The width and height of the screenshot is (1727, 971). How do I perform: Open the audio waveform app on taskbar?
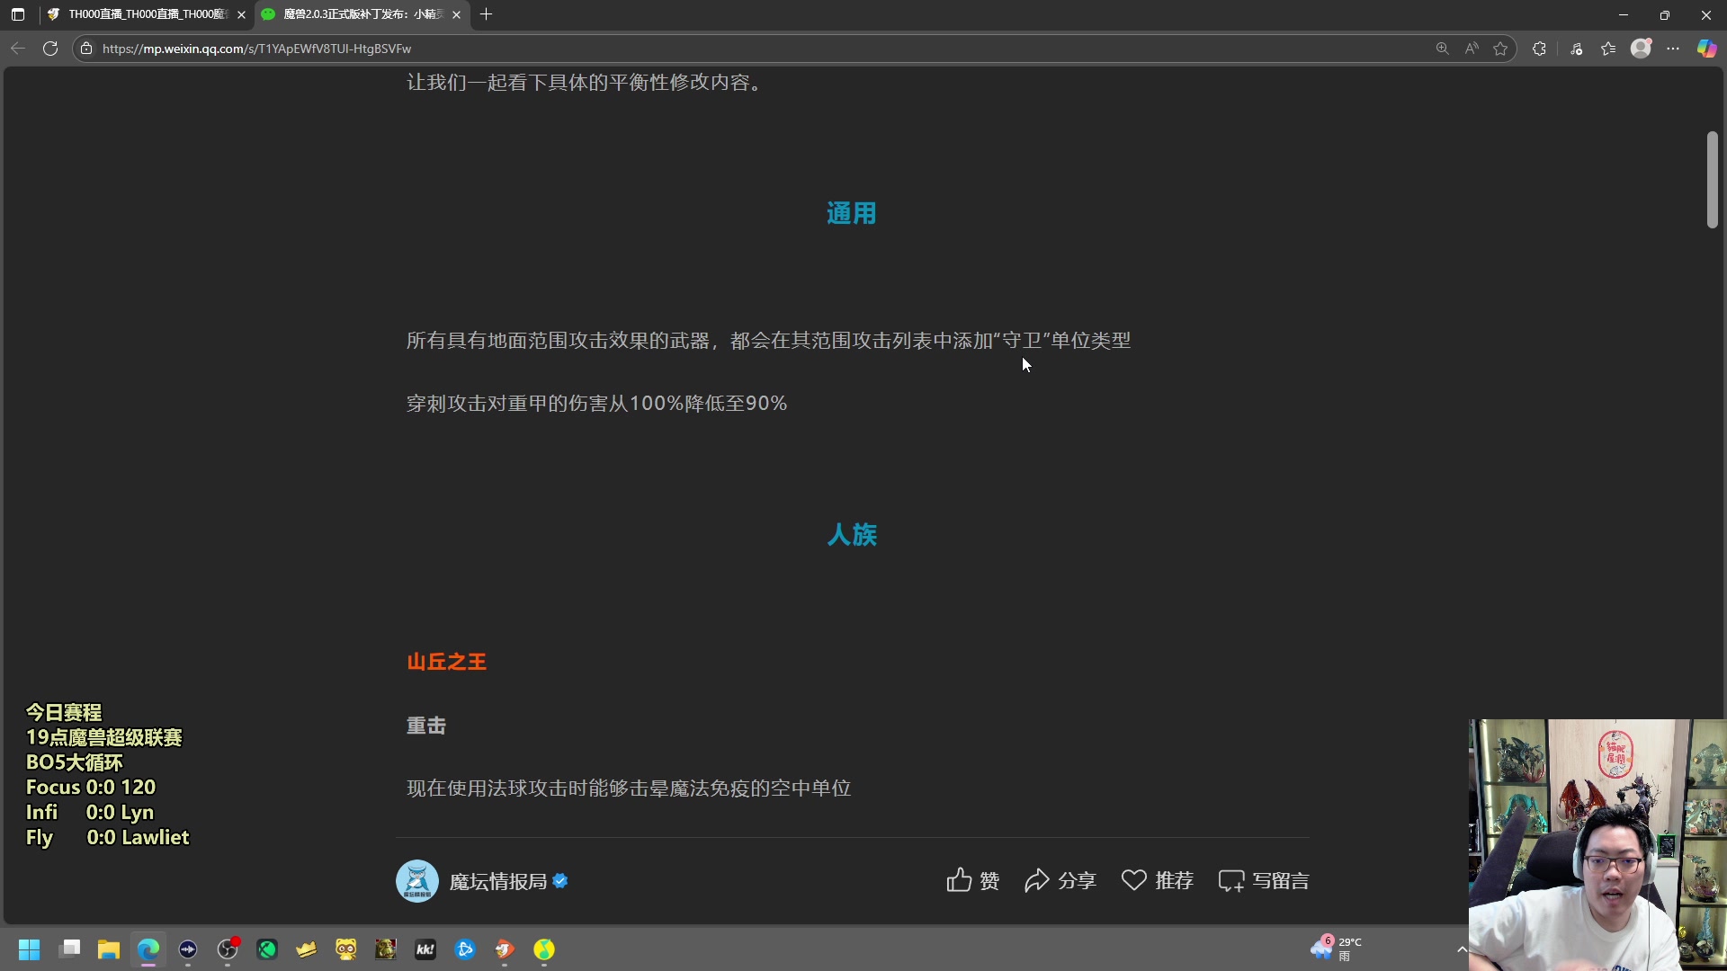[188, 949]
